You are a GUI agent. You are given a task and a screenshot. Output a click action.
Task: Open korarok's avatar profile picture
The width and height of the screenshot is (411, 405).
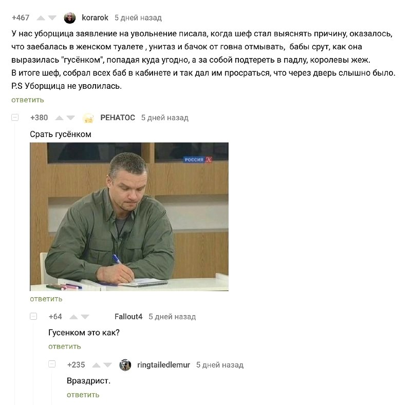[70, 18]
